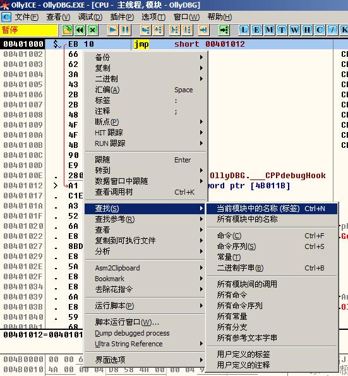Screen dimensions: 348x376
Task: Select 当前模块中的名称 (标签) entry
Action: point(272,209)
